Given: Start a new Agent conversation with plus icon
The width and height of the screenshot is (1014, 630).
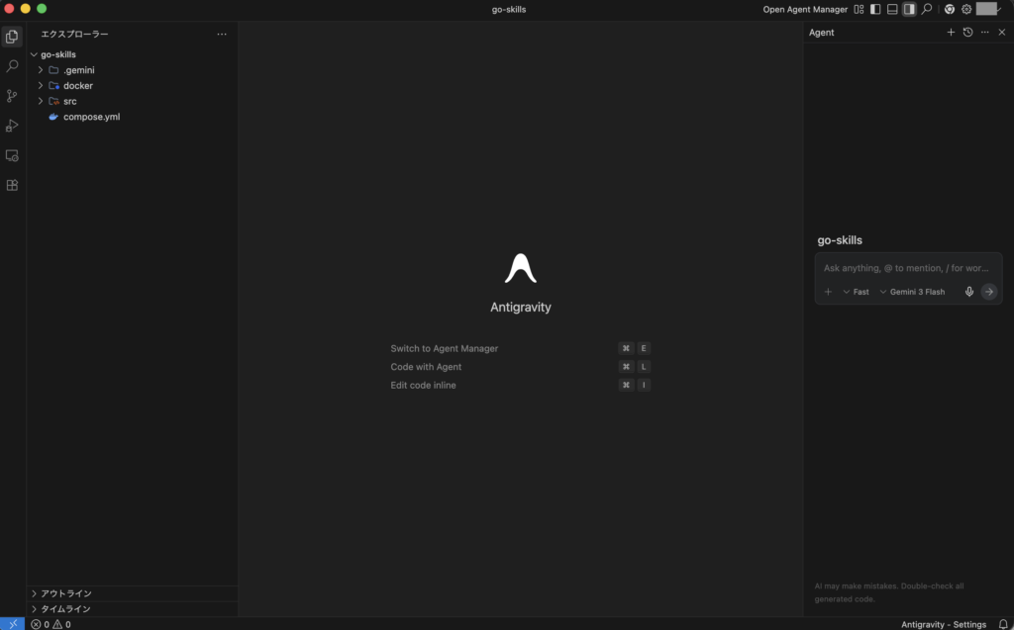Looking at the screenshot, I should click(x=951, y=33).
